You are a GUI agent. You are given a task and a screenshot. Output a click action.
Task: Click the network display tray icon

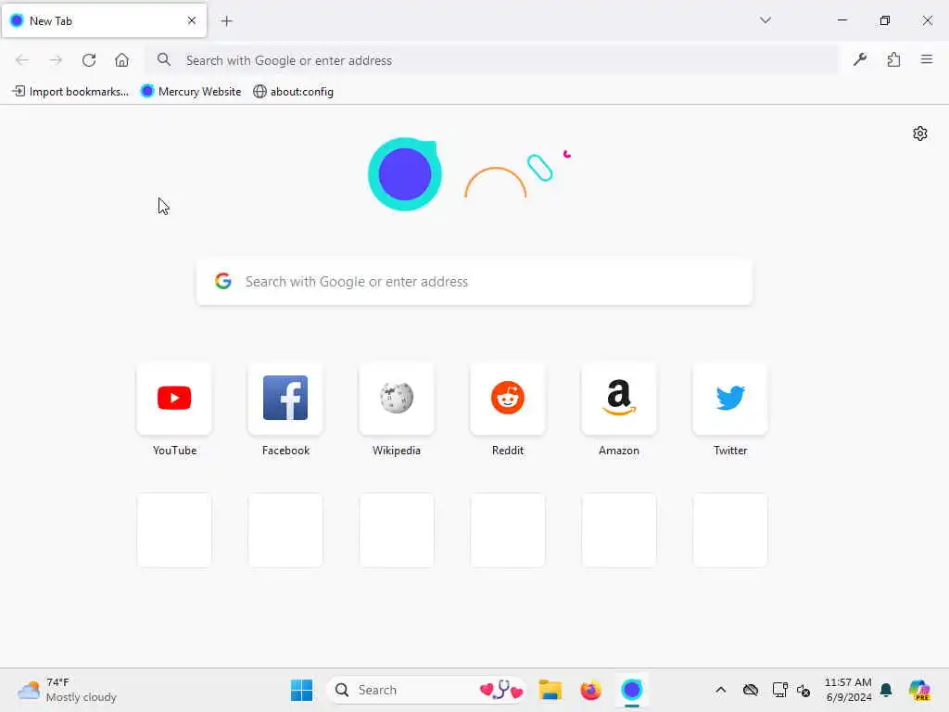(779, 690)
